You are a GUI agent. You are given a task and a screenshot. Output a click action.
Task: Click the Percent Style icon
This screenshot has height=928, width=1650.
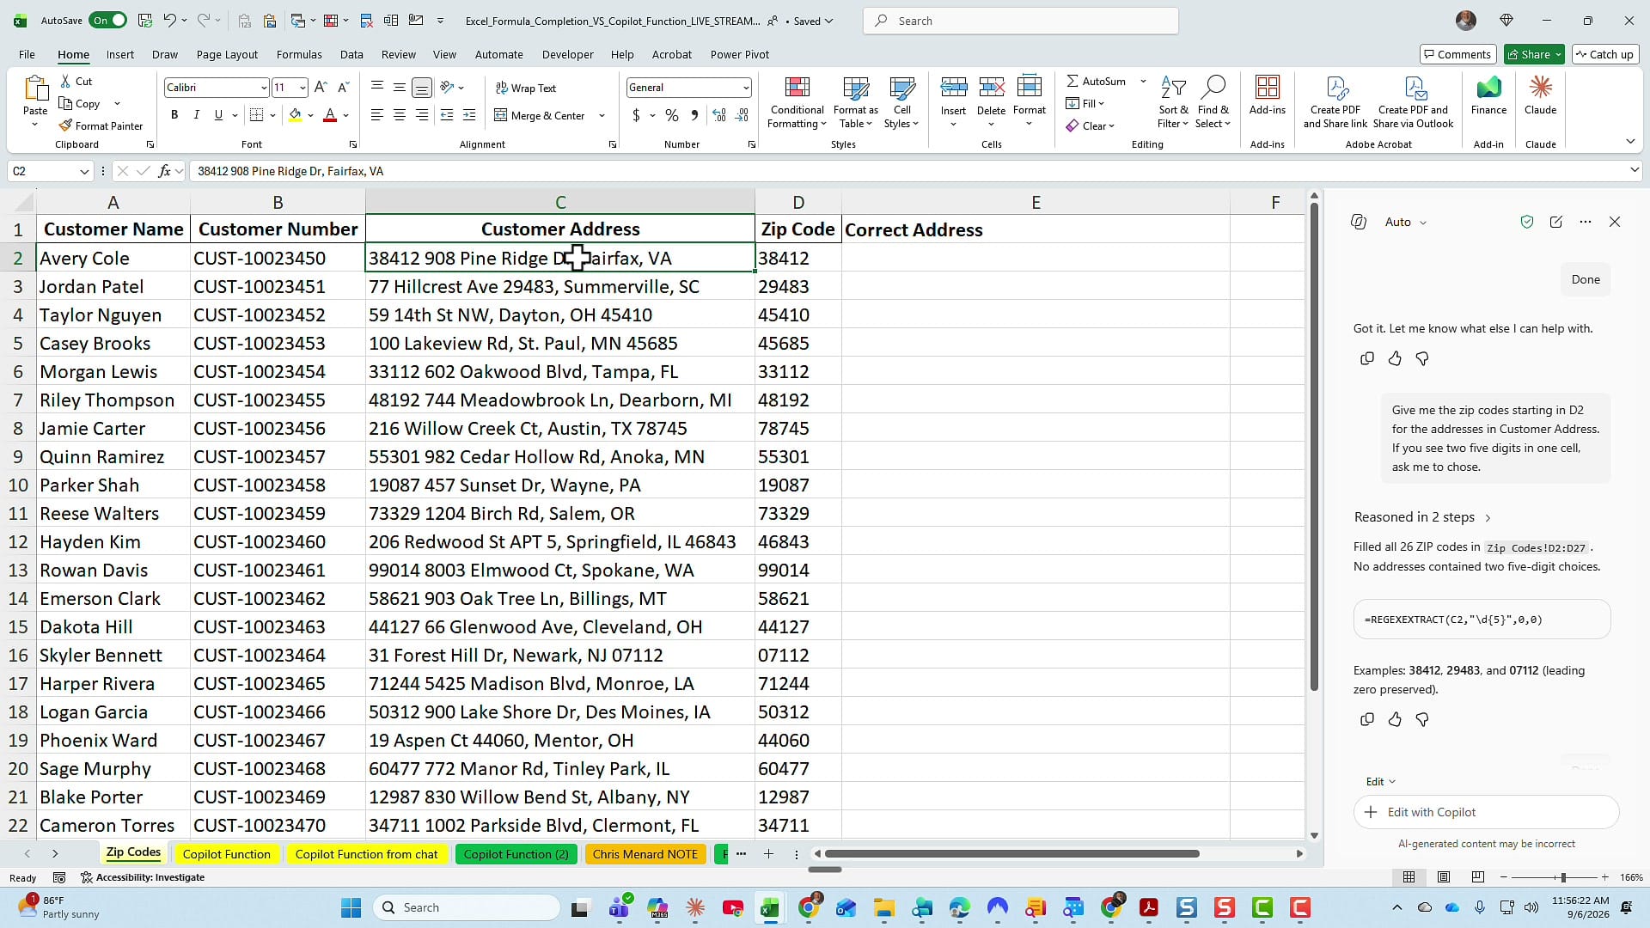coord(672,115)
